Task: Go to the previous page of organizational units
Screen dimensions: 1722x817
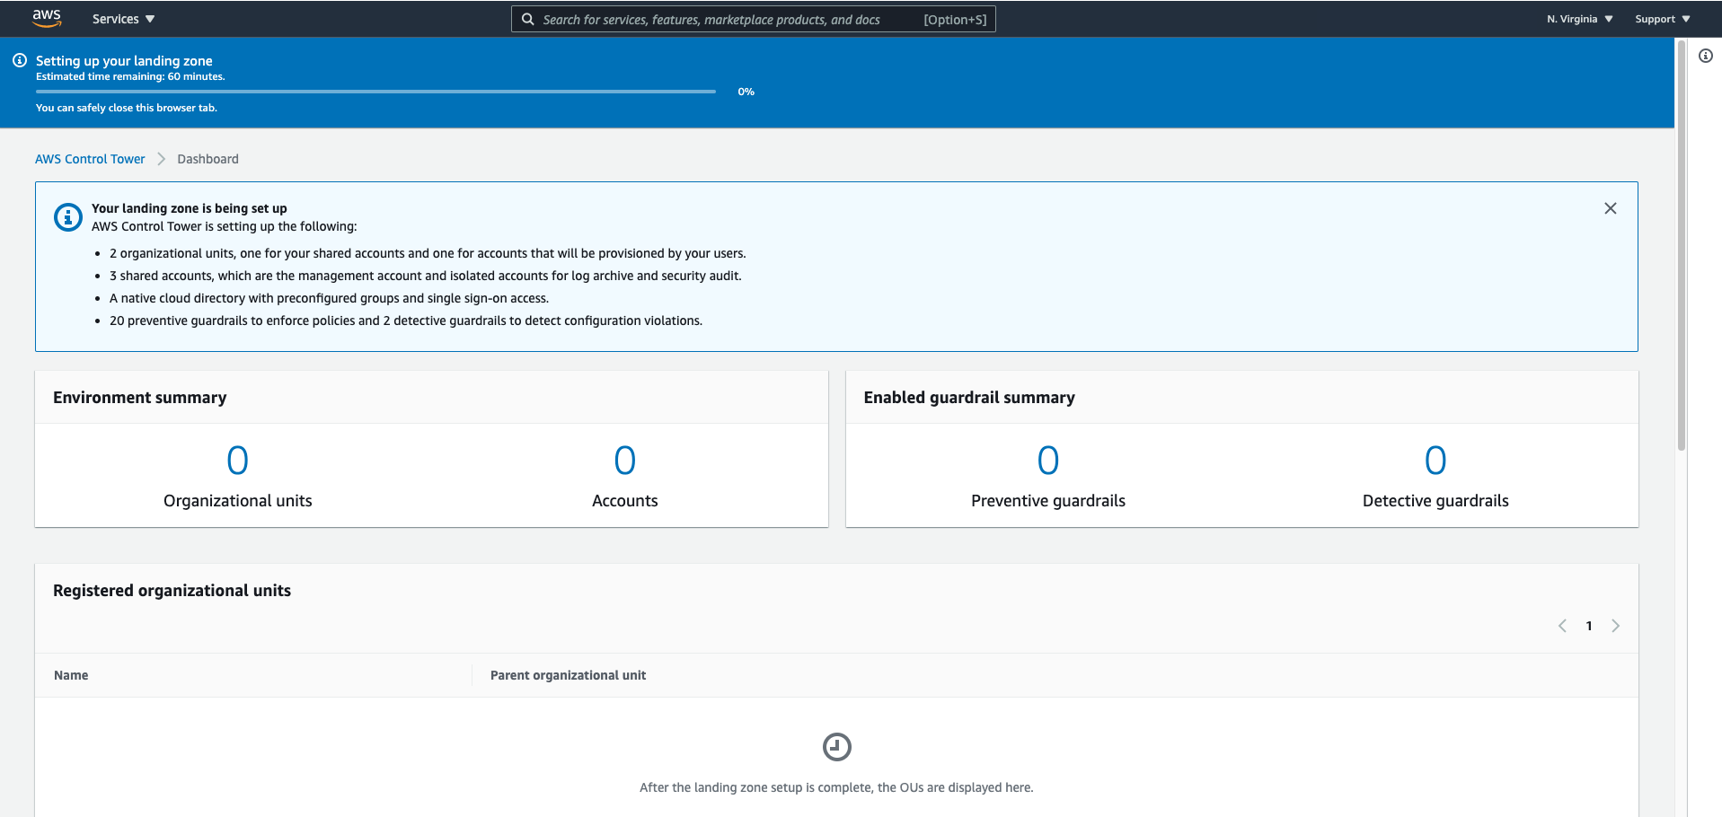Action: coord(1562,626)
